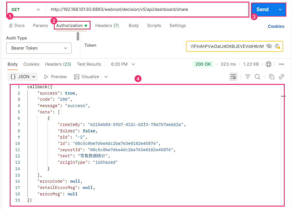Click line number 19 in the gutter

[x=17, y=200]
